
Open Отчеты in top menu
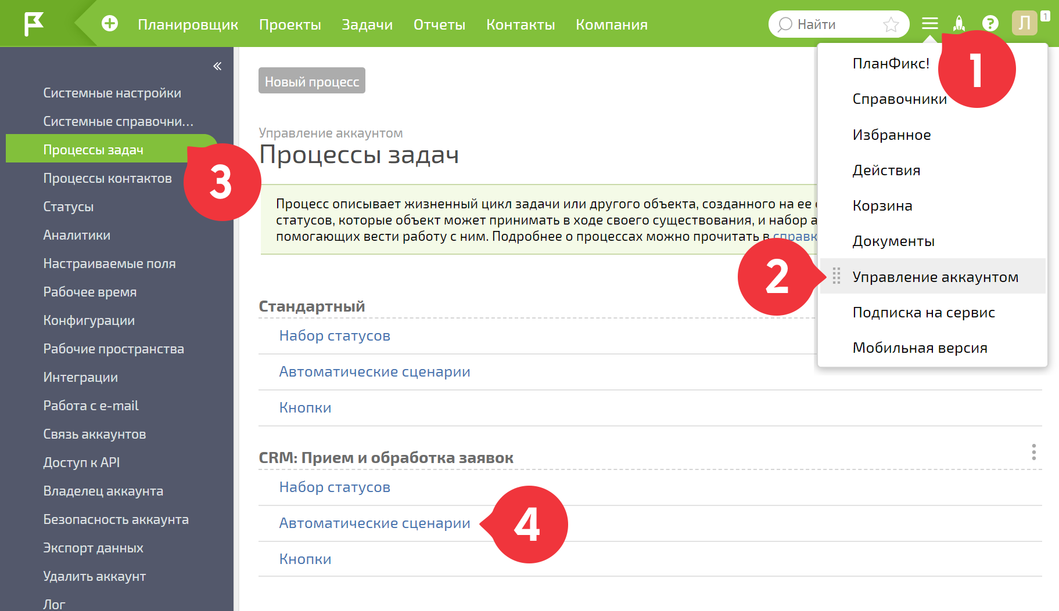439,24
